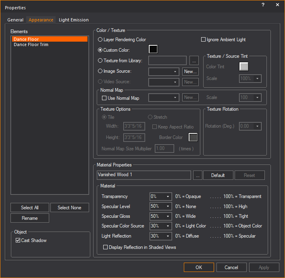This screenshot has width=285, height=278.
Task: Open the Image Source dropdown list
Action: tap(164, 72)
